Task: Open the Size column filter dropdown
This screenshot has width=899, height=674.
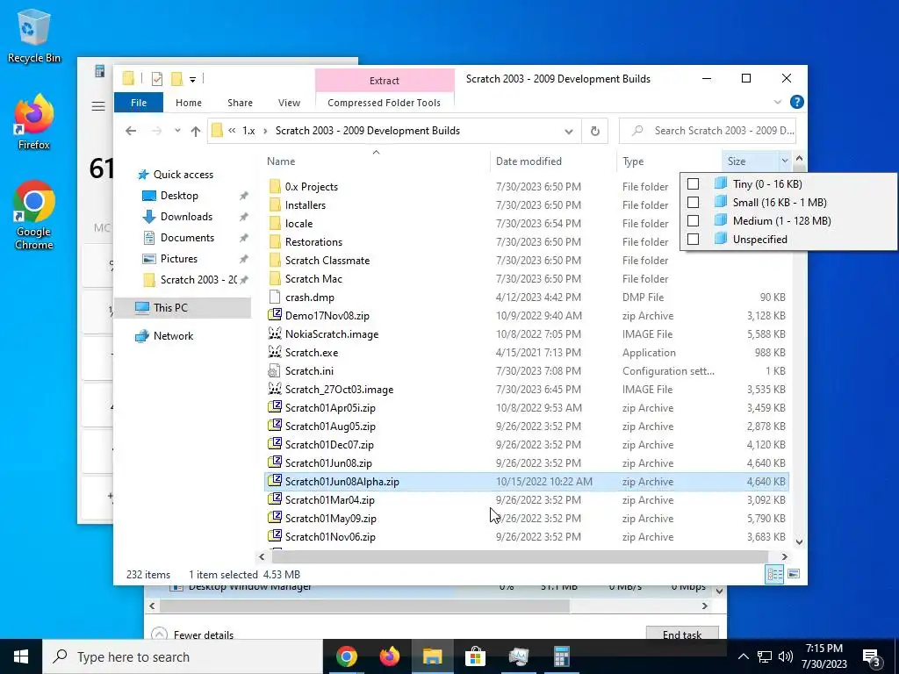Action: 784,161
